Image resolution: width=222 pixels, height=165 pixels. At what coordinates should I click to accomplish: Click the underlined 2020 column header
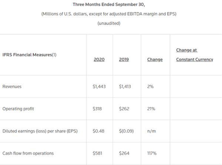point(99,60)
